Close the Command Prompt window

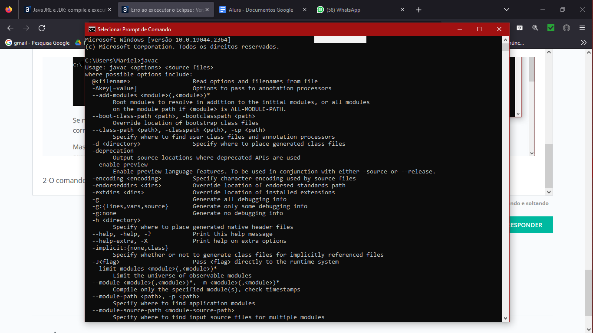click(499, 29)
